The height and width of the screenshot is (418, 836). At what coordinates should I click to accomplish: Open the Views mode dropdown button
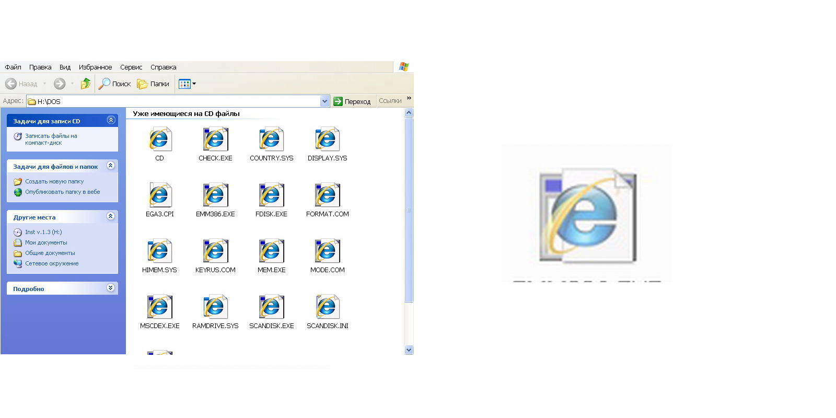pyautogui.click(x=187, y=84)
